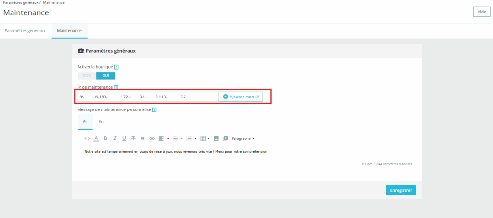Click the Enregistrer button

(401, 190)
